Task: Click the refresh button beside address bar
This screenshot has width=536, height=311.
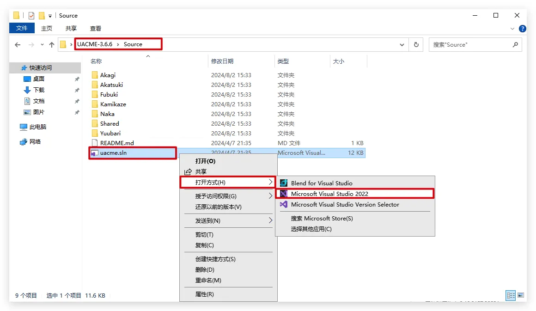Action: click(x=416, y=45)
